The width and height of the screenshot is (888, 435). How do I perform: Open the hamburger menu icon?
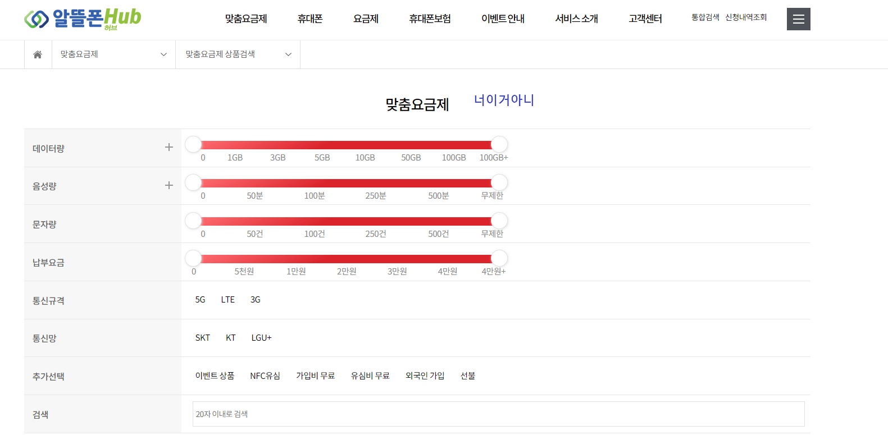point(798,19)
